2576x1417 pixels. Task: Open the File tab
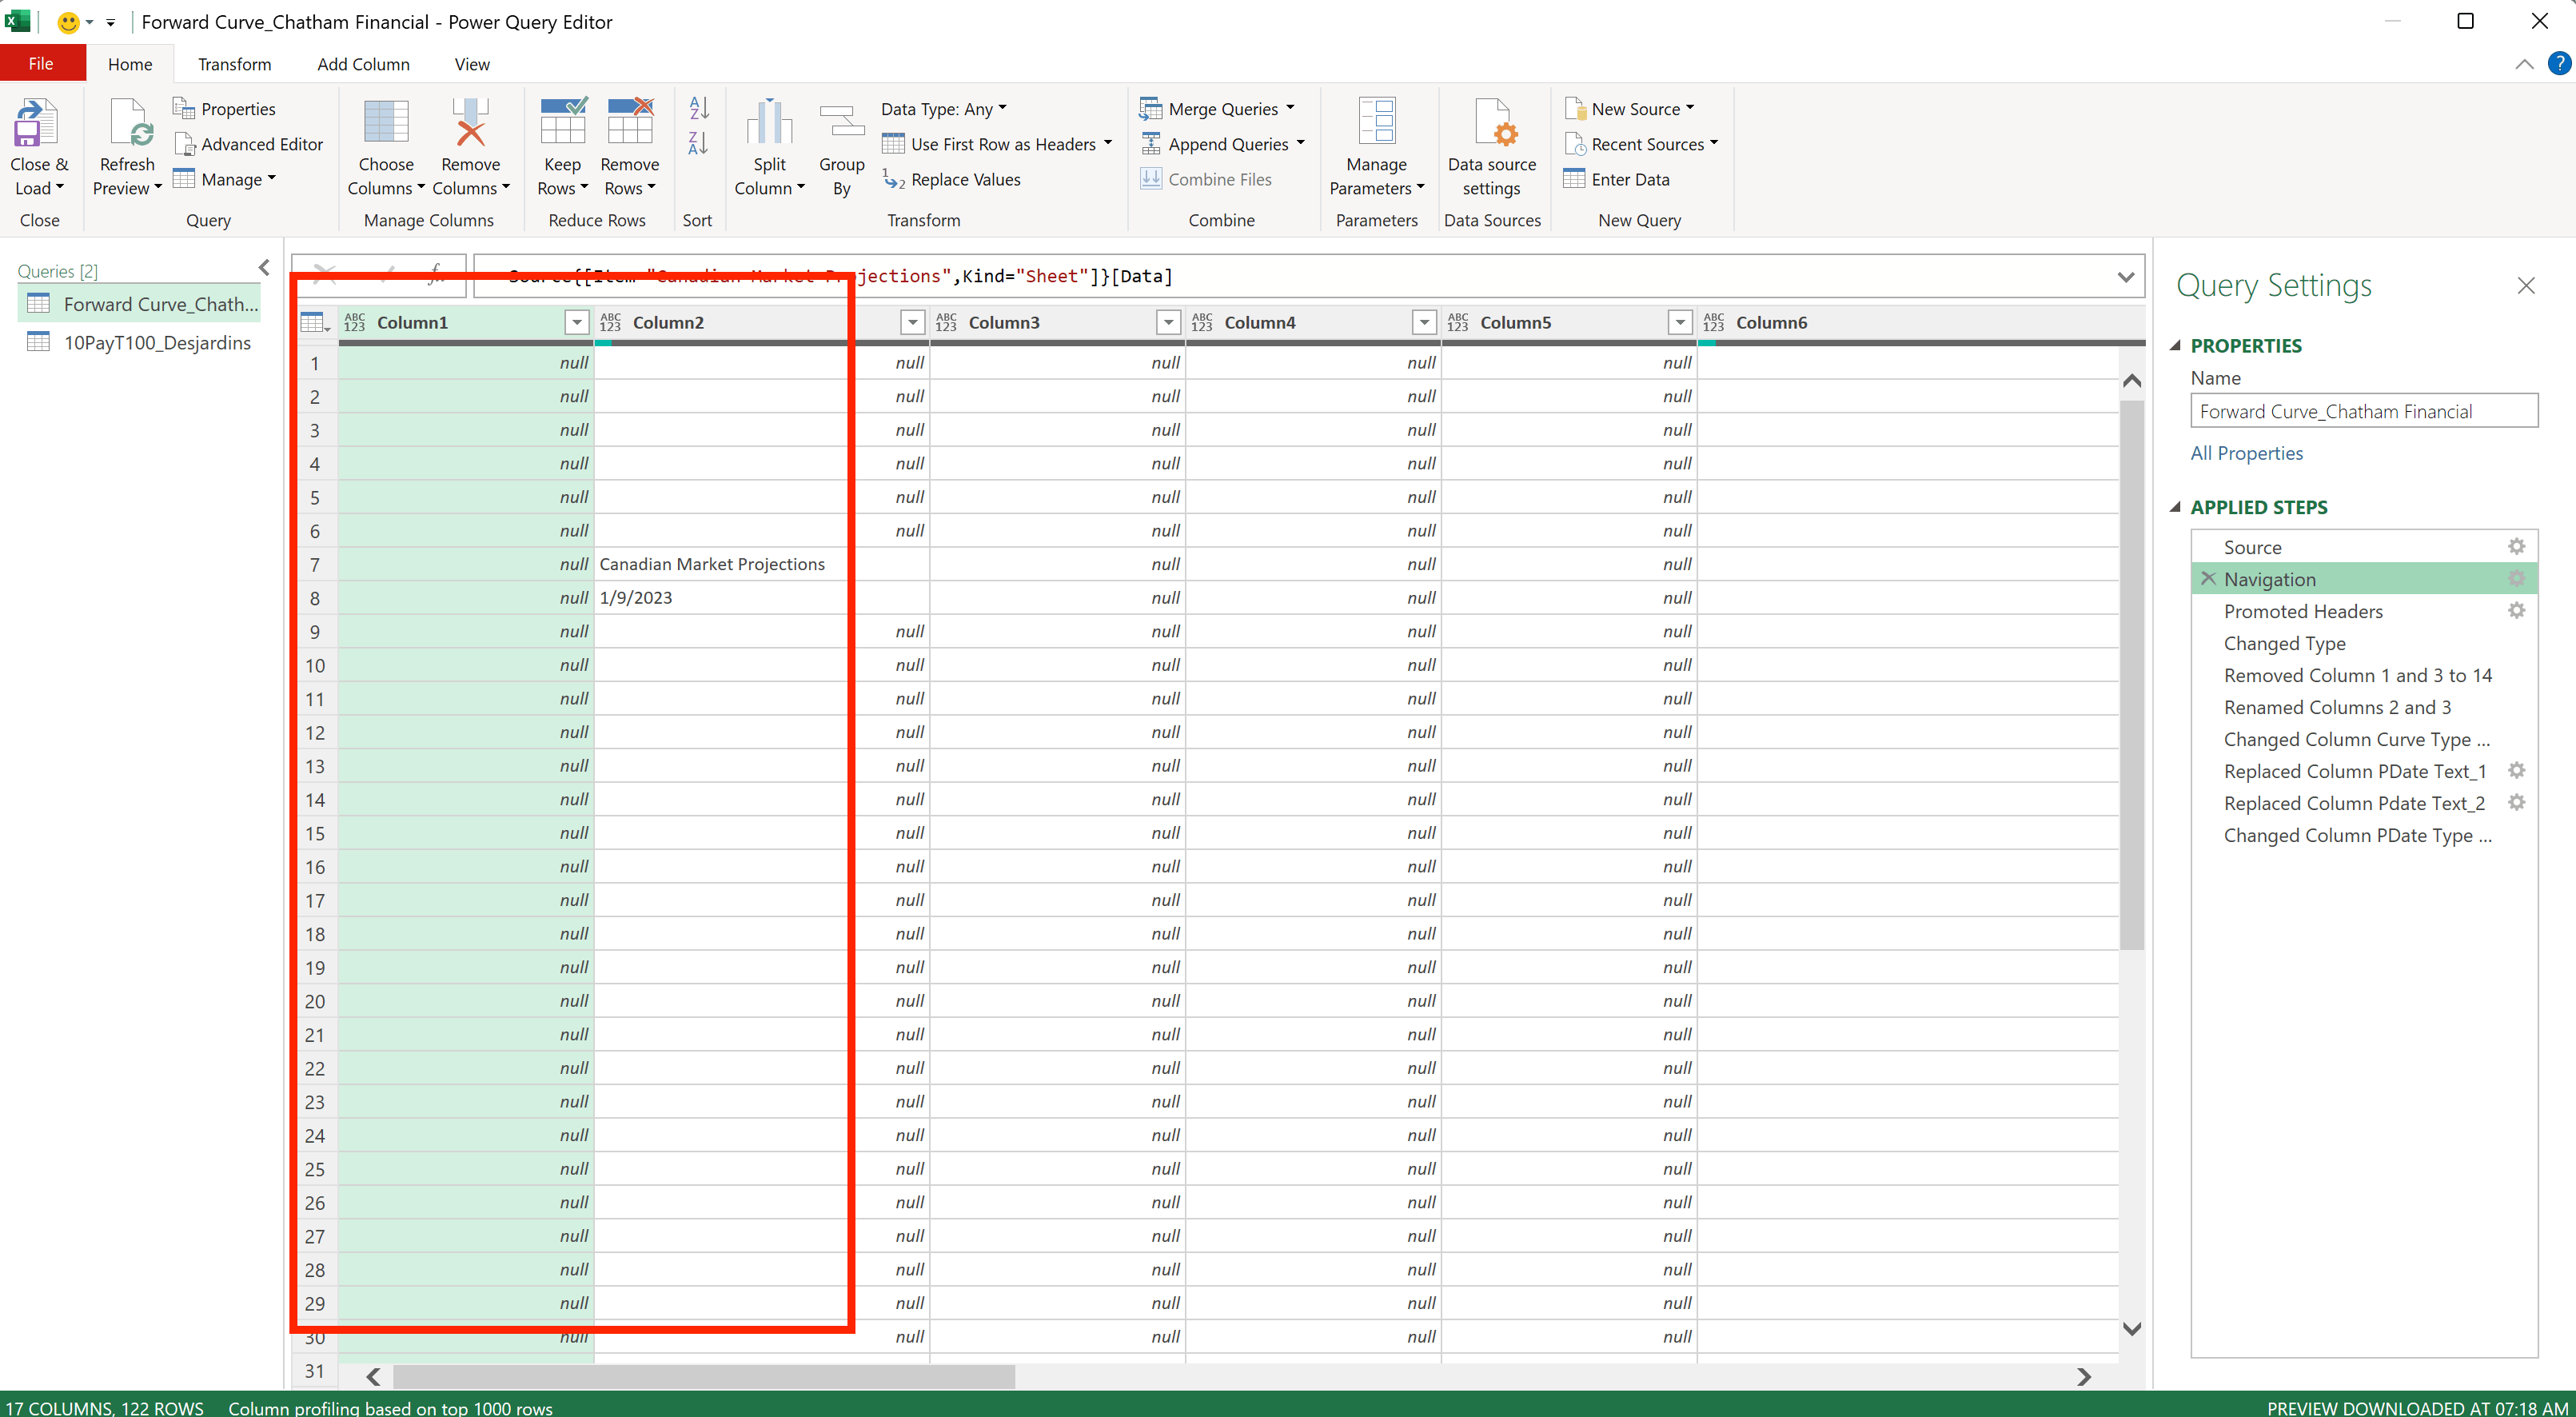42,64
